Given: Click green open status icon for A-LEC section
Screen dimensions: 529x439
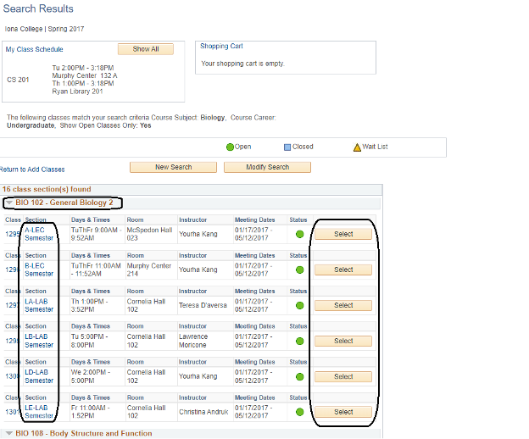Looking at the screenshot, I should [x=299, y=235].
